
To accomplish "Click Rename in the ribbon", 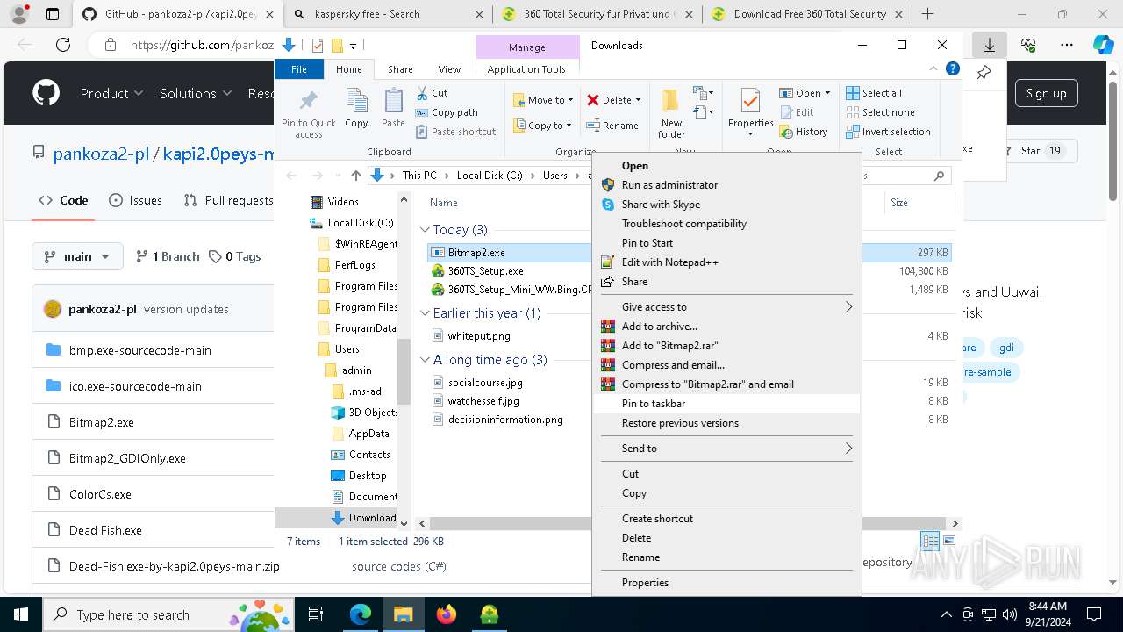I will 612,126.
